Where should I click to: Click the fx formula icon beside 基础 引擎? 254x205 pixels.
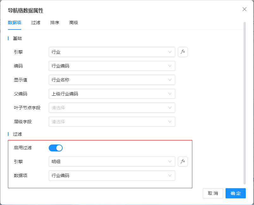(x=183, y=52)
